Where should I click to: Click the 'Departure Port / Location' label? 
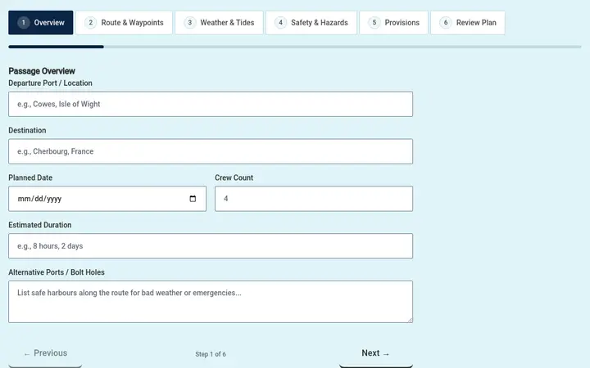(51, 83)
